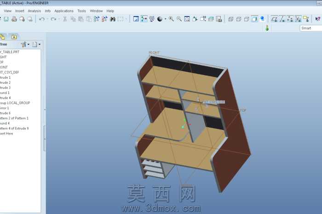The image size is (322, 214).
Task: Switch to the Favorites navigator tab
Action: [14, 37]
